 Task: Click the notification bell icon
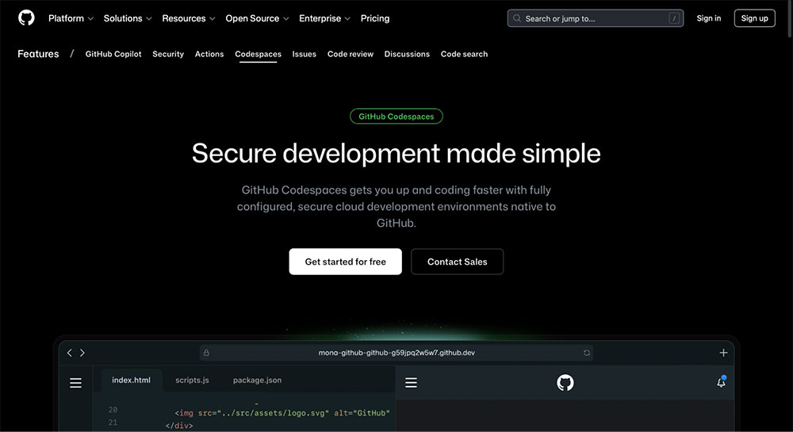721,382
